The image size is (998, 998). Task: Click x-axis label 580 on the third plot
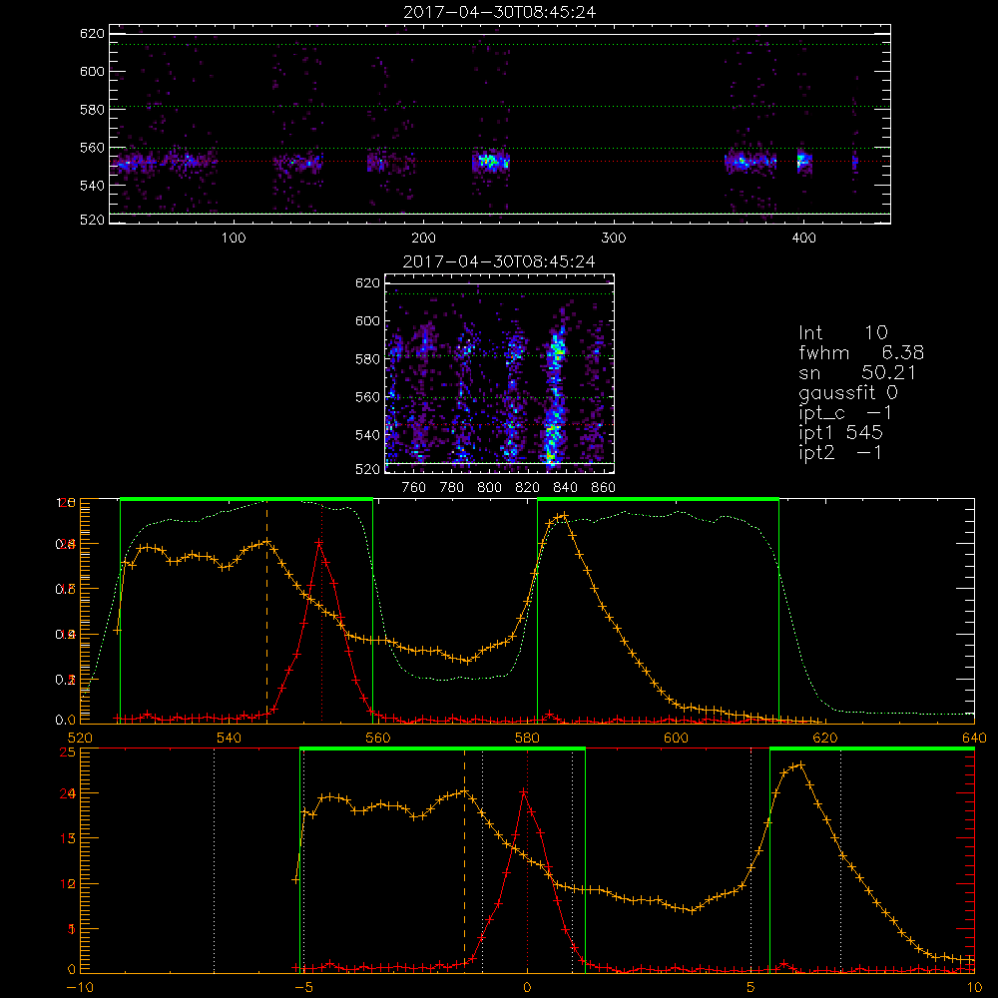tap(527, 738)
